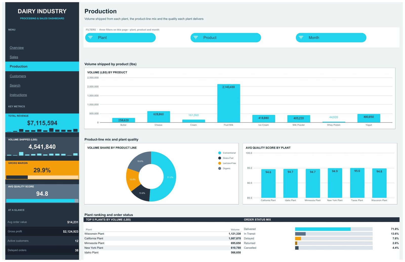
Task: Click the Organic legend color dot
Action: tap(220, 168)
